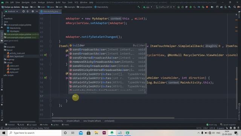Open the app run configuration dropdown
Screen dimensions: 241x136
(x=147, y=7)
